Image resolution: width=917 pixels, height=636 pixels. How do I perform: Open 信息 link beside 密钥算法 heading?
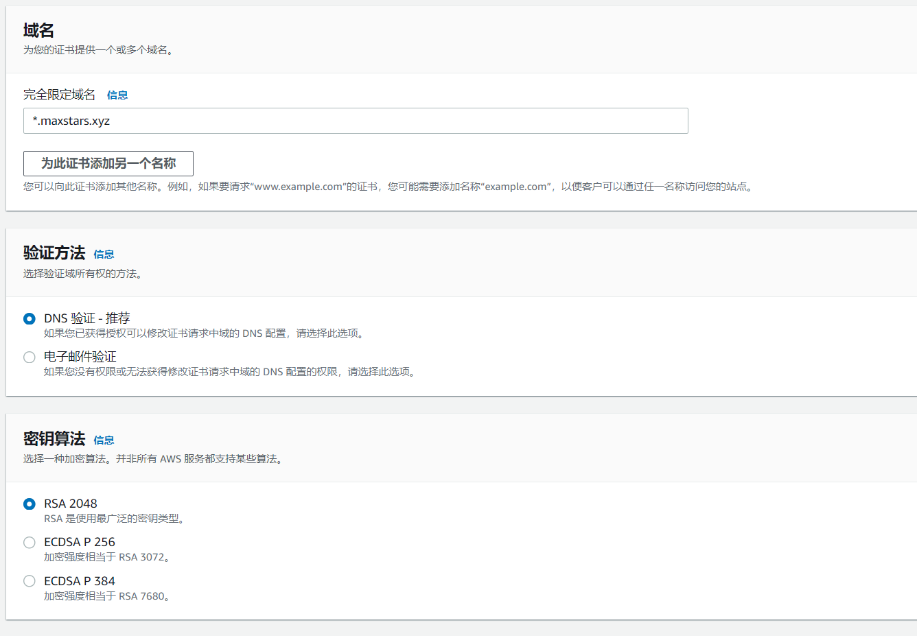click(104, 440)
